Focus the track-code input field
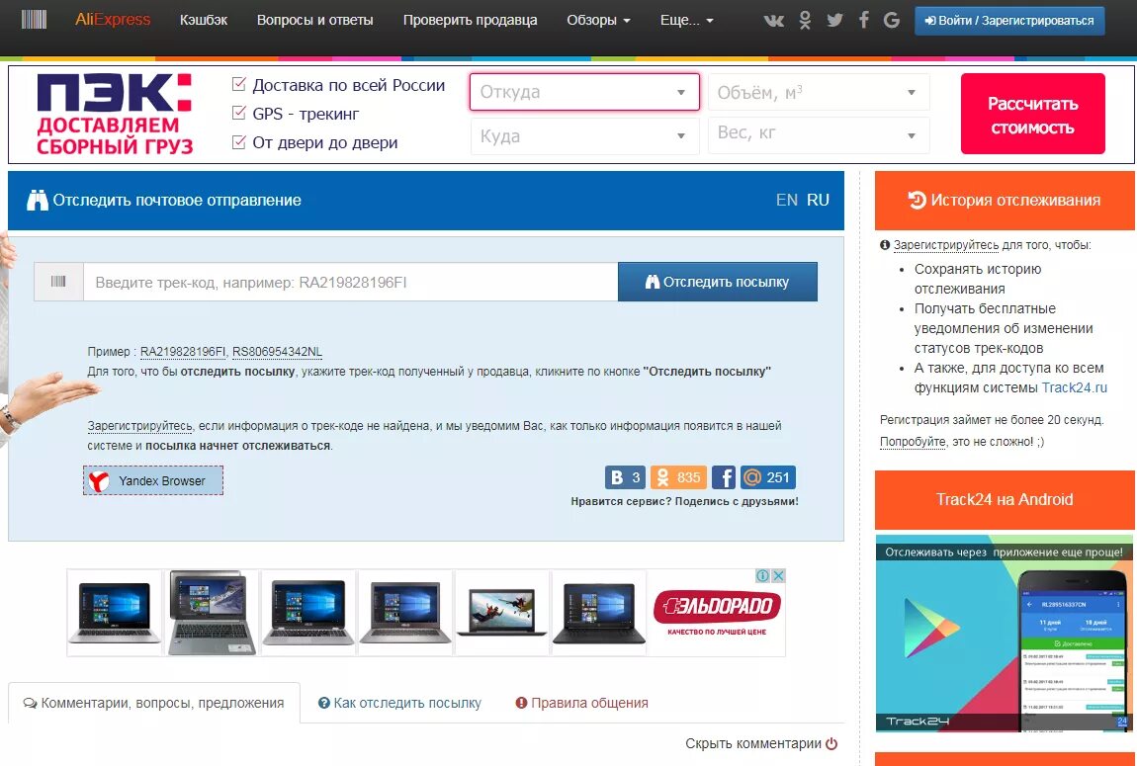Viewport: 1137px width, 766px height. [x=351, y=282]
